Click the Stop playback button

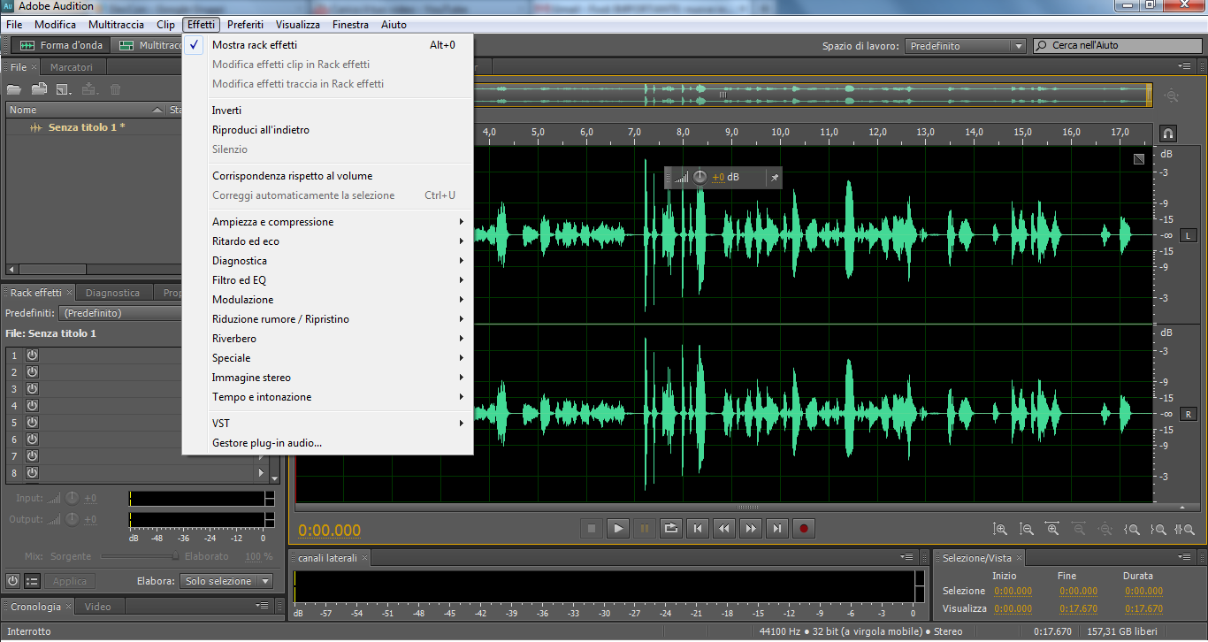pyautogui.click(x=592, y=529)
